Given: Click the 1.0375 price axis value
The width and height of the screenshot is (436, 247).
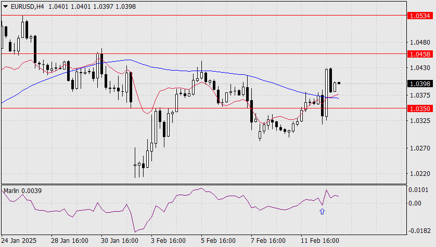Looking at the screenshot, I should point(420,95).
